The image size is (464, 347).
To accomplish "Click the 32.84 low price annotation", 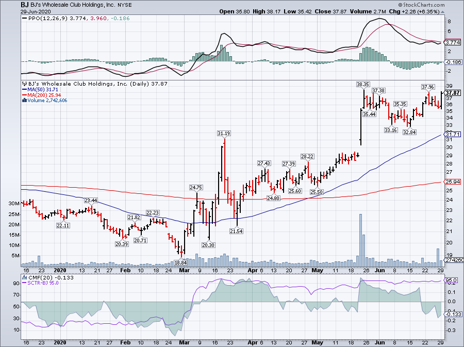I will point(409,132).
